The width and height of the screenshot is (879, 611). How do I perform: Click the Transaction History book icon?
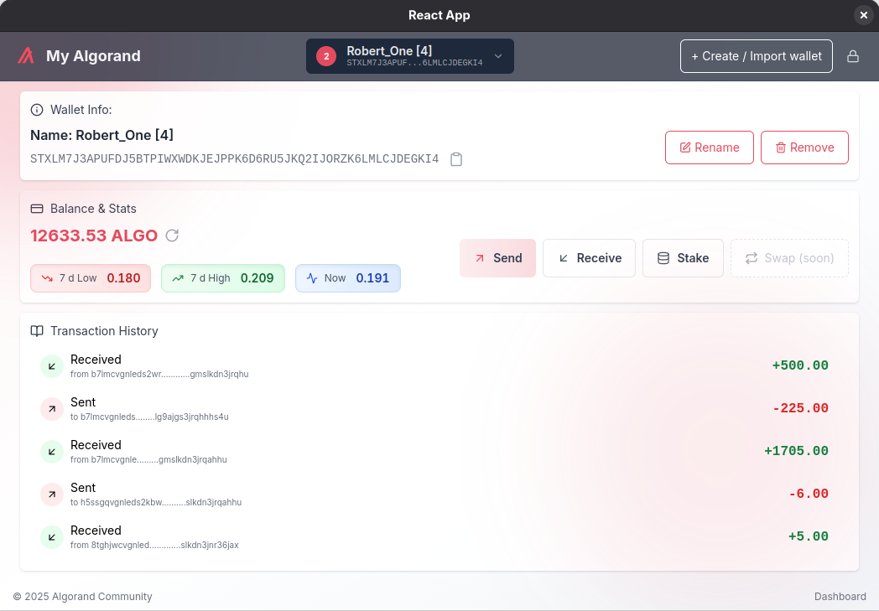pos(36,331)
